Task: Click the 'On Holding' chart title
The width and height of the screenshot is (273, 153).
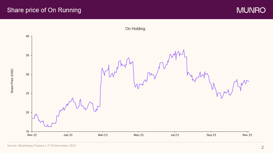Action: coord(135,28)
